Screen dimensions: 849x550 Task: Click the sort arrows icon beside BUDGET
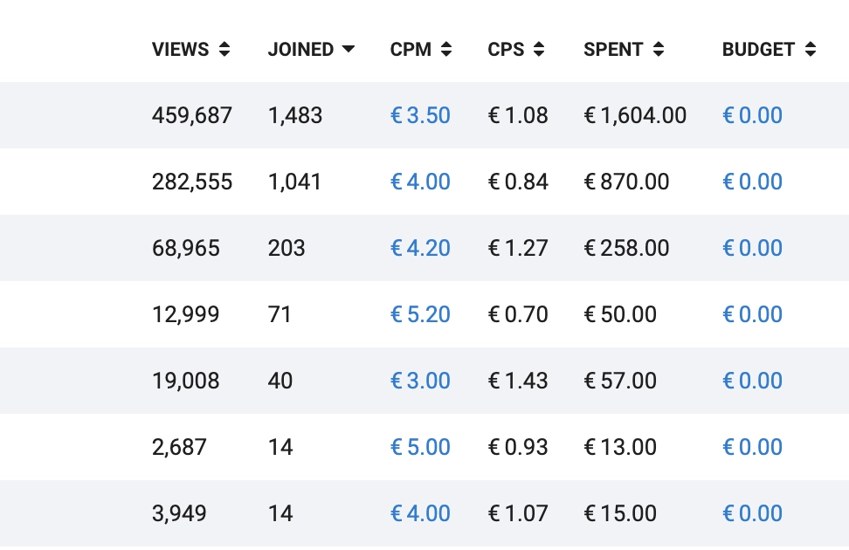811,50
